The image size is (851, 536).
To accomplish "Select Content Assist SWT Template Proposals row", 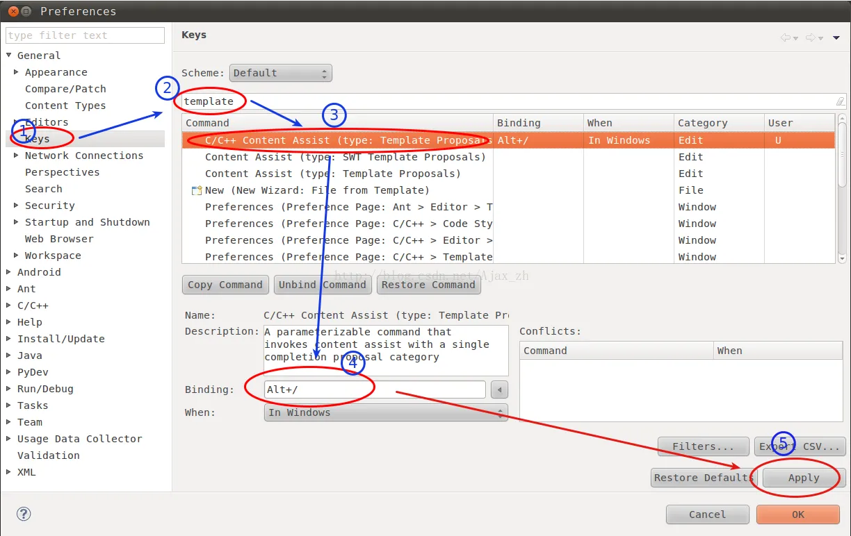I will coord(509,157).
